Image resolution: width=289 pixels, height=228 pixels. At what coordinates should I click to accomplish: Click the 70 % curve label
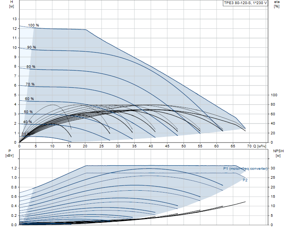(x=30, y=84)
